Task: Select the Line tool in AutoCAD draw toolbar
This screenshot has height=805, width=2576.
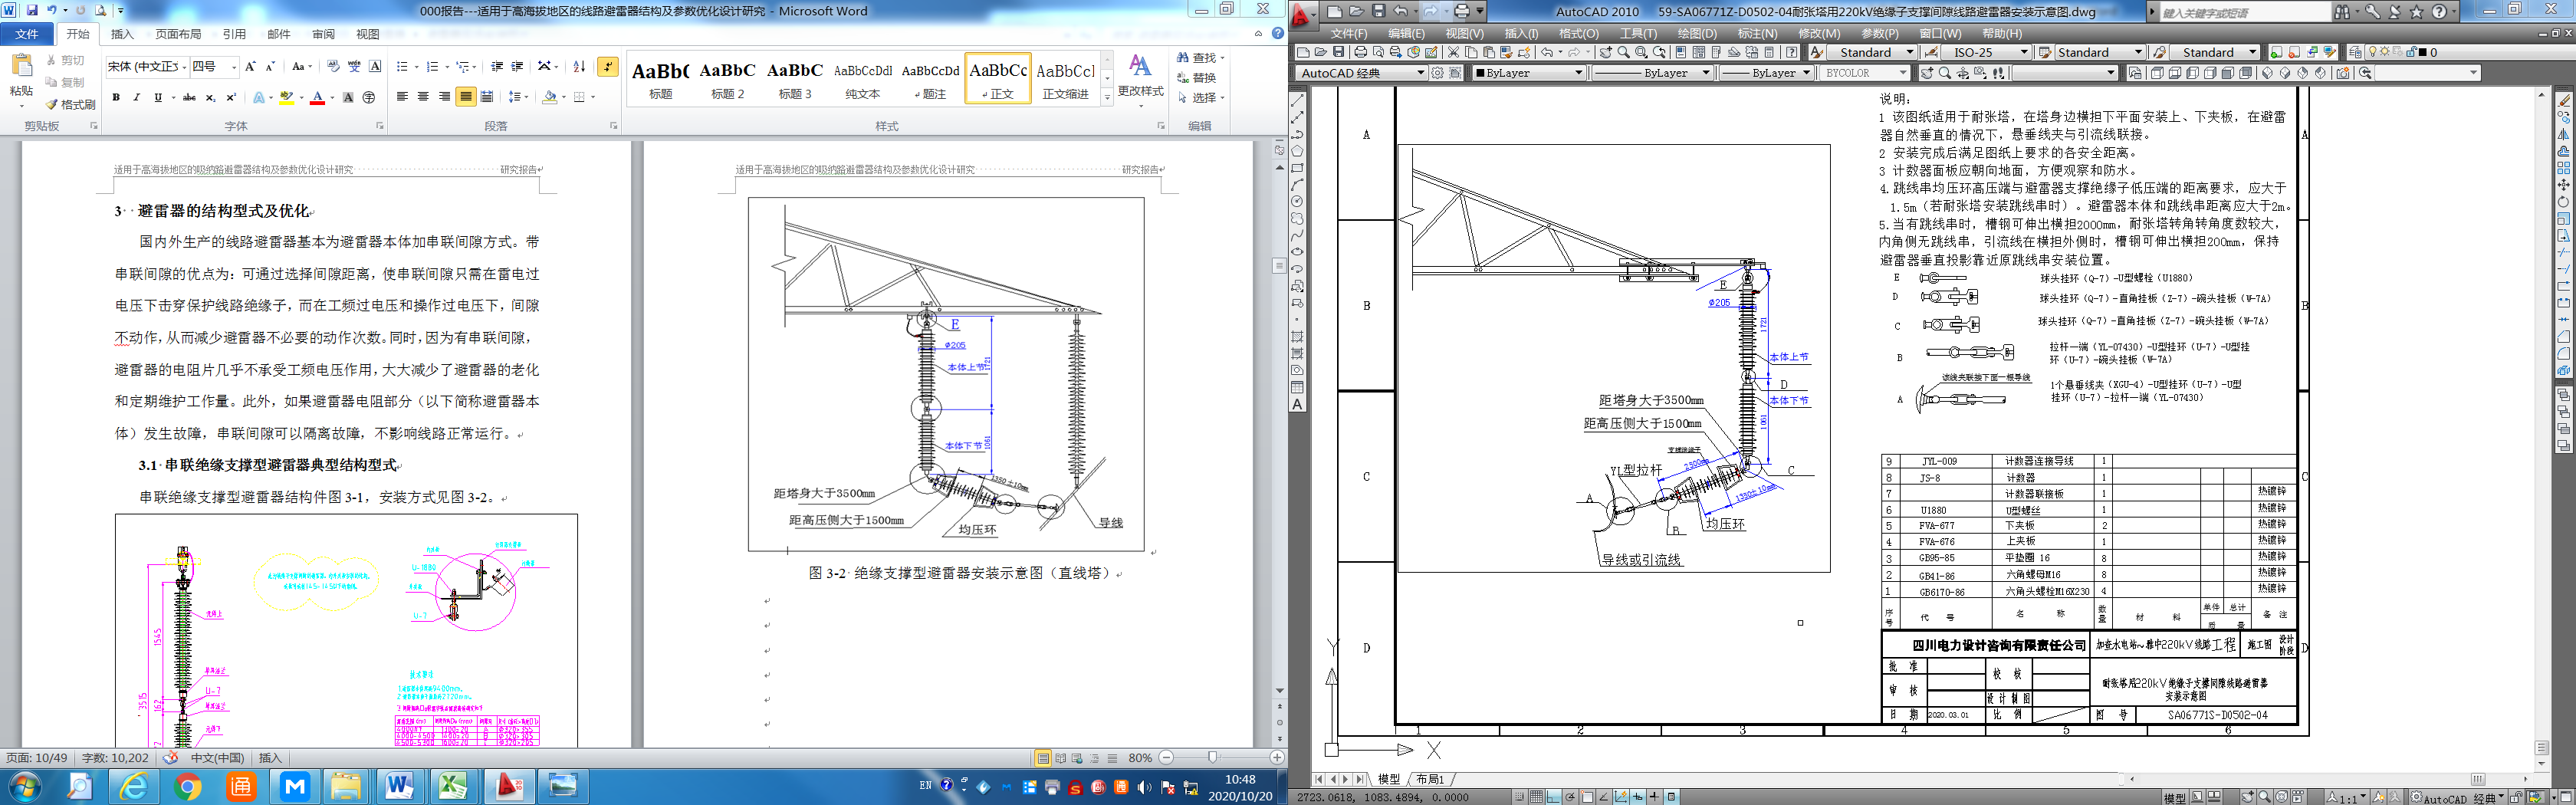Action: pyautogui.click(x=1297, y=101)
